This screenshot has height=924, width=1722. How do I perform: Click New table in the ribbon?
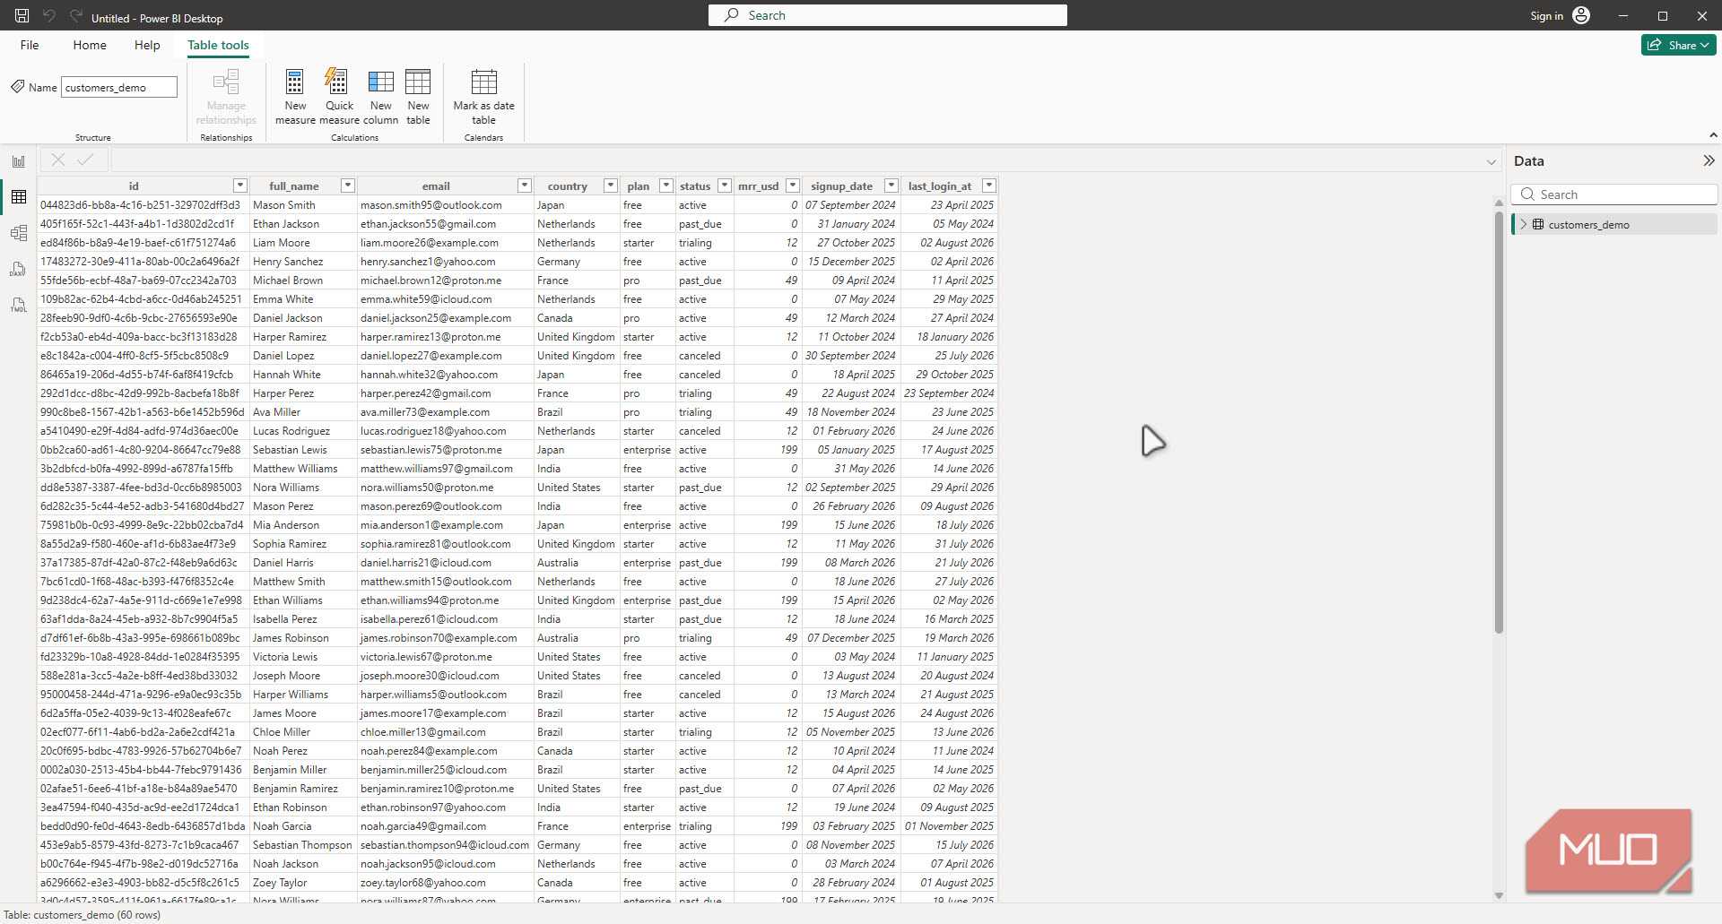click(x=418, y=97)
